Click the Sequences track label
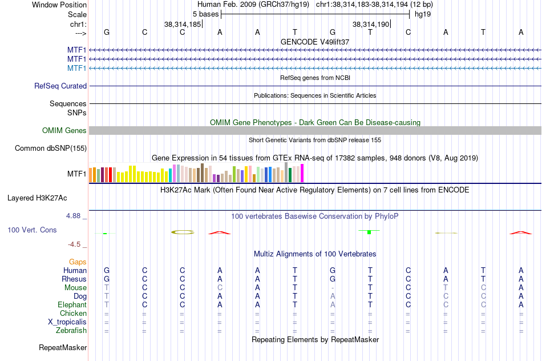The width and height of the screenshot is (542, 361). (68, 103)
